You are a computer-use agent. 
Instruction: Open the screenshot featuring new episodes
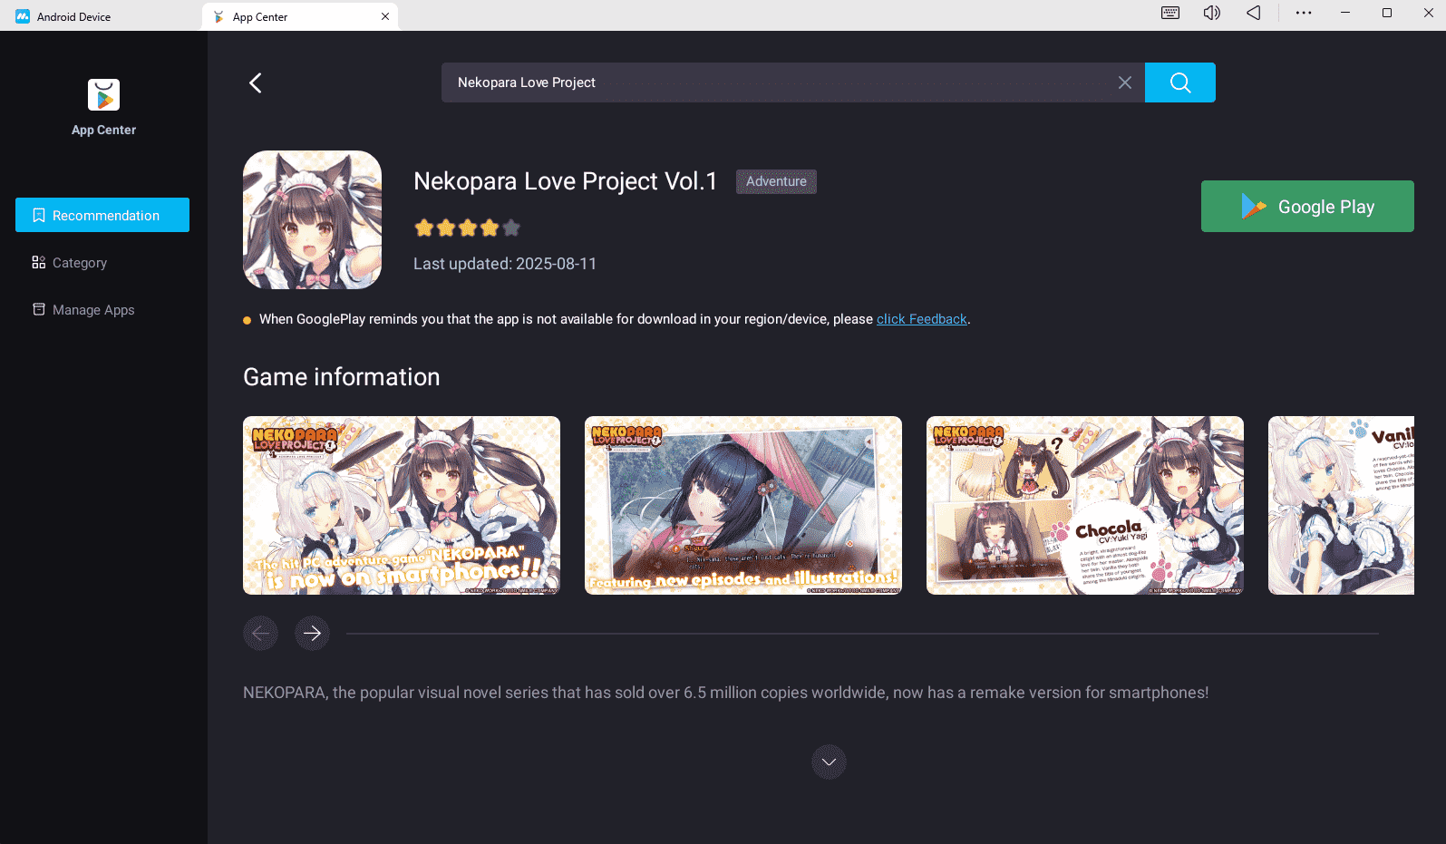point(743,505)
